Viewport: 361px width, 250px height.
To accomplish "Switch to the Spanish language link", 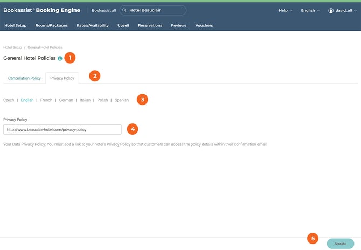I will (122, 100).
